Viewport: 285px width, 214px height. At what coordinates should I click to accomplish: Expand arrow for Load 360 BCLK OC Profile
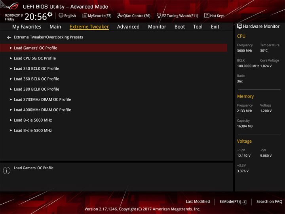tap(11, 79)
